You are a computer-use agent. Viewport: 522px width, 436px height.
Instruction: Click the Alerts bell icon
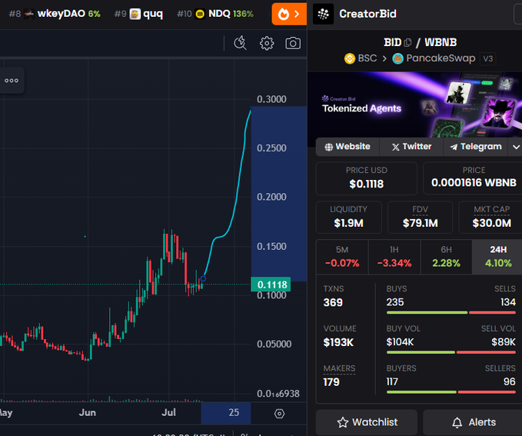click(x=457, y=423)
